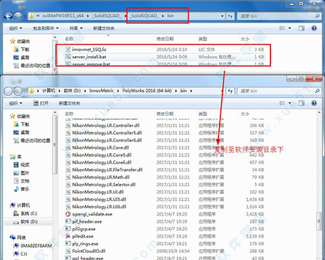Click 音乐 library in lower window sidebar
The image size is (325, 260).
tap(21, 189)
